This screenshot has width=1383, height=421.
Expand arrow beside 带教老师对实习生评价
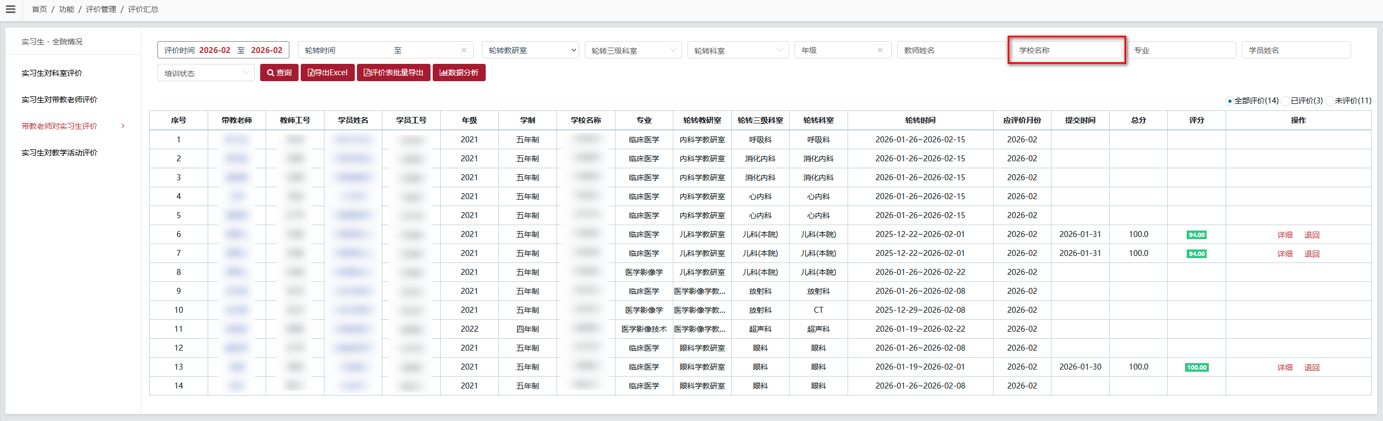123,126
